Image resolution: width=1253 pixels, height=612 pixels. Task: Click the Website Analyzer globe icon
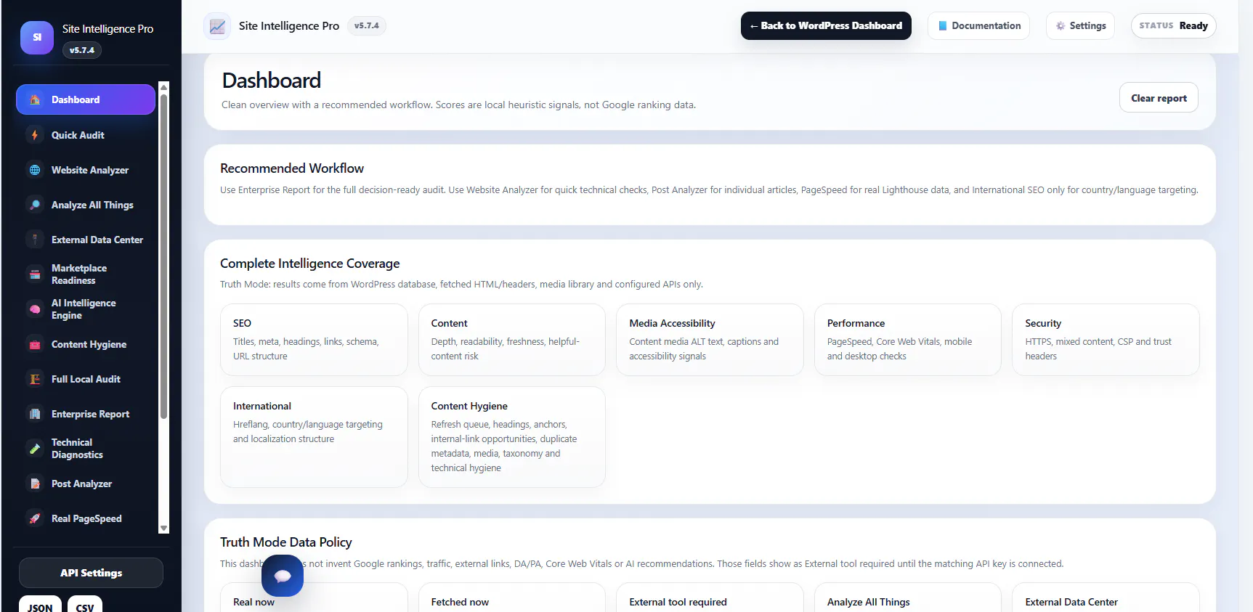click(35, 170)
